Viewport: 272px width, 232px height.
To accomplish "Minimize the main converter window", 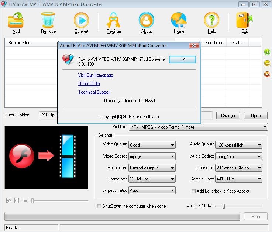I will pos(244,4).
